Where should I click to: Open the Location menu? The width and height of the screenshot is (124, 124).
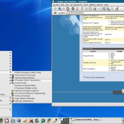click(56, 5)
